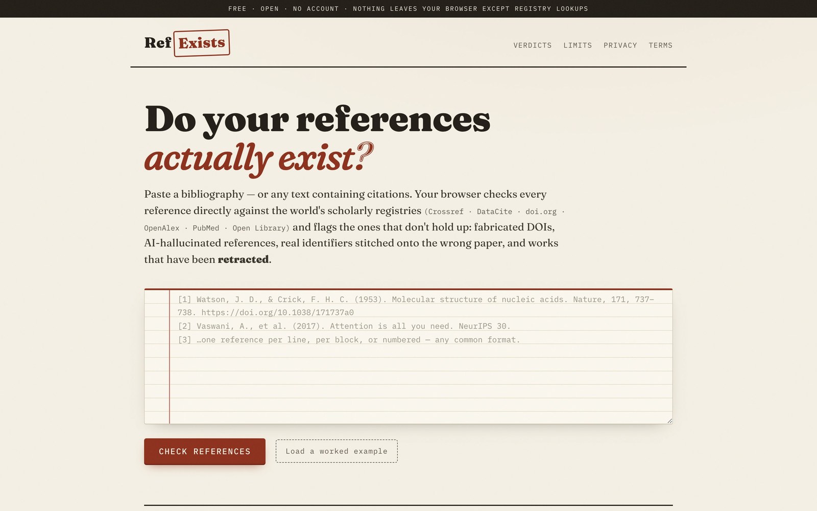The image size is (817, 511).
Task: Click the bold word 'retracted'
Action: 243,260
